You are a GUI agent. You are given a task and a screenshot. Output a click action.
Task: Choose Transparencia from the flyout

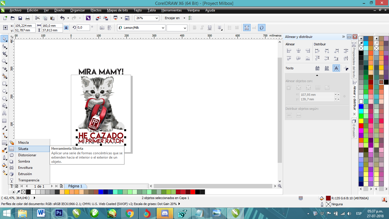[29, 180]
